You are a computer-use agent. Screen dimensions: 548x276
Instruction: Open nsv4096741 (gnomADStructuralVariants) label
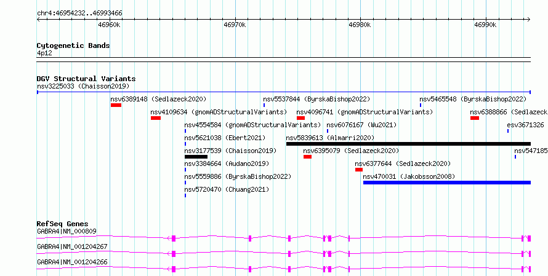click(365, 112)
